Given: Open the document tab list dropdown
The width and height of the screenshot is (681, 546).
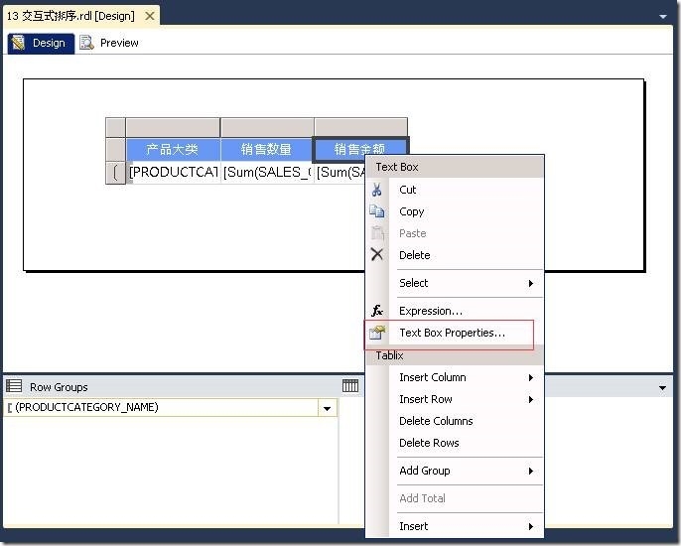Looking at the screenshot, I should pos(663,17).
